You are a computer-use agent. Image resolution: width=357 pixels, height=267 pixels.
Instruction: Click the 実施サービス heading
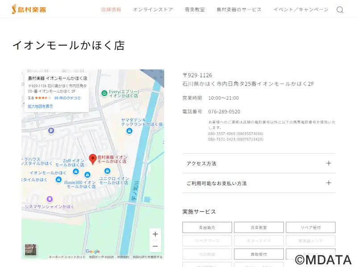(x=199, y=212)
